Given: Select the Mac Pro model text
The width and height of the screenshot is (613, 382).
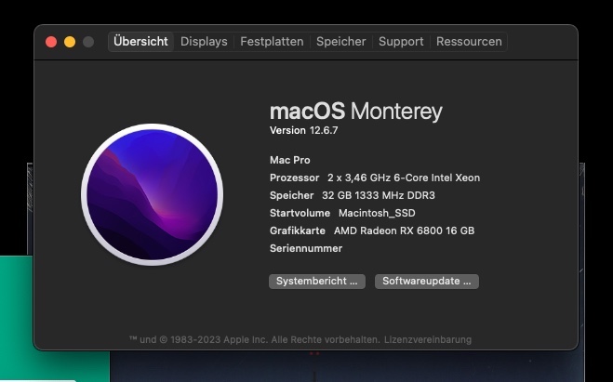Looking at the screenshot, I should pyautogui.click(x=289, y=160).
